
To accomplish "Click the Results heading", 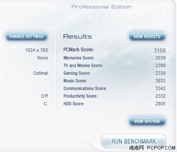I will pos(77,36).
